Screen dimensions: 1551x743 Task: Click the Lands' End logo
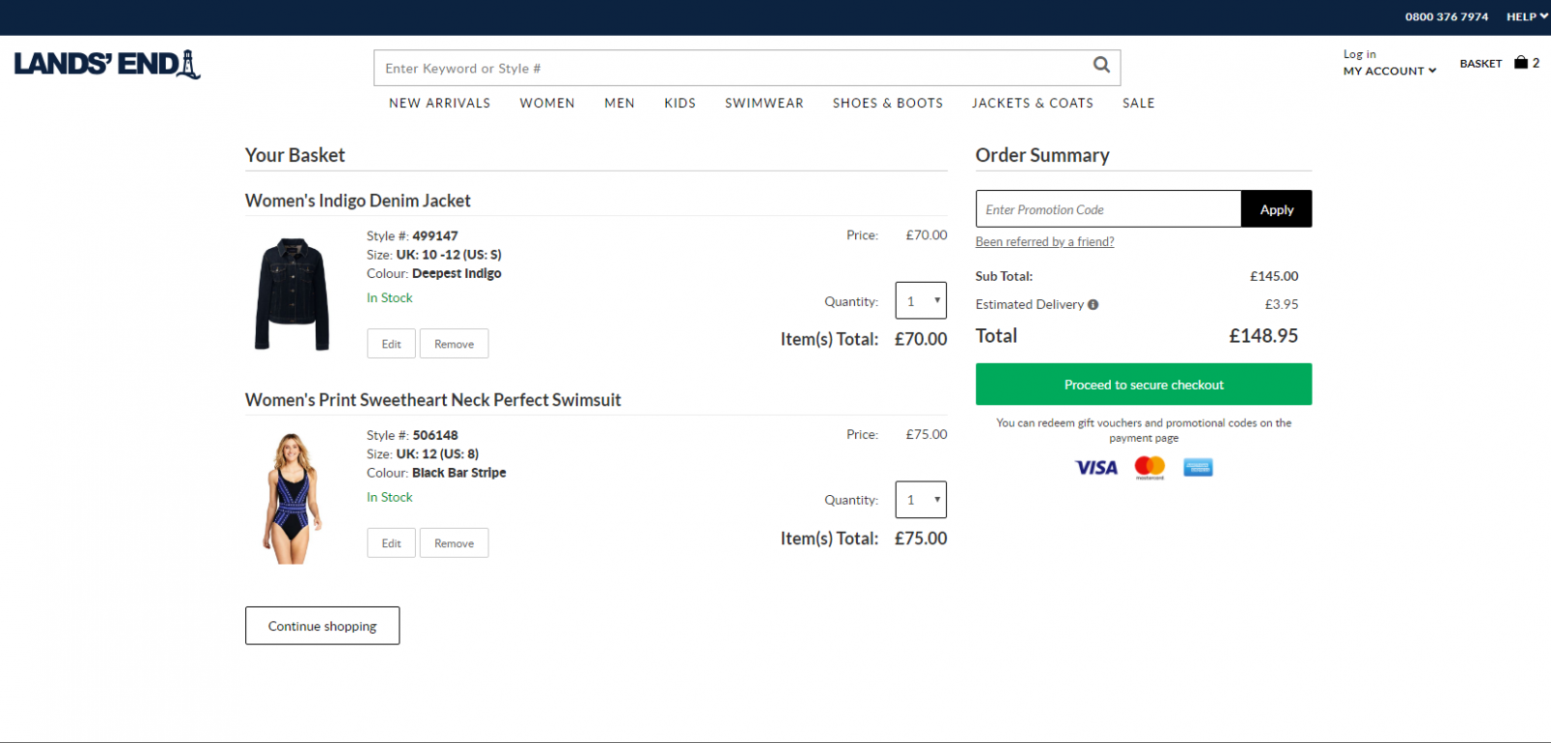pos(107,64)
